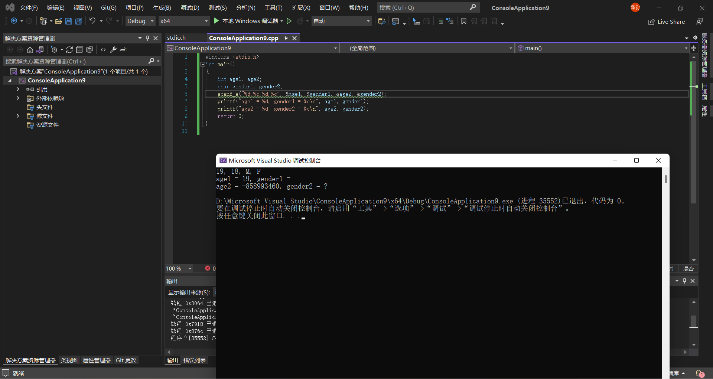Toggle bookmark on current line

[x=463, y=21]
